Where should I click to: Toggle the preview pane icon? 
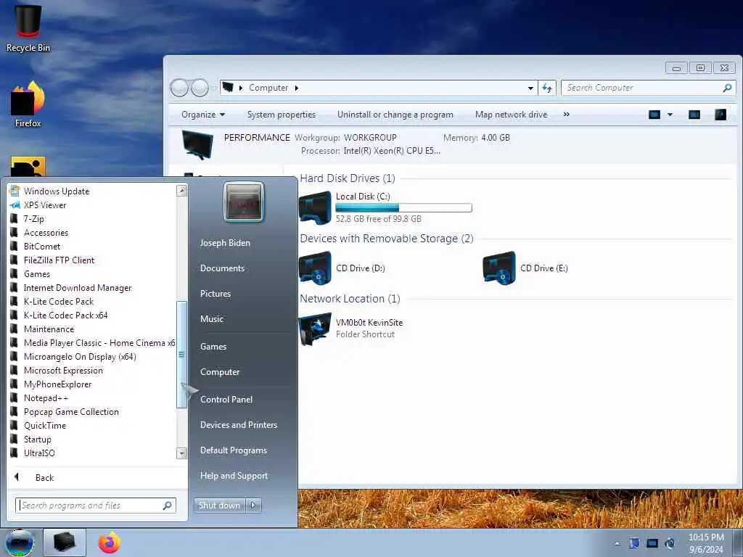[x=694, y=115]
